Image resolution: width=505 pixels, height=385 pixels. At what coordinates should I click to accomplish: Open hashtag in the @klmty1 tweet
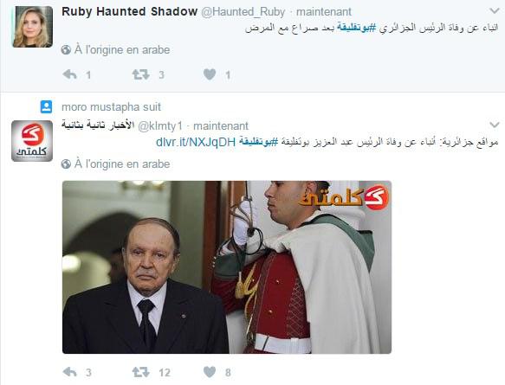(x=258, y=142)
